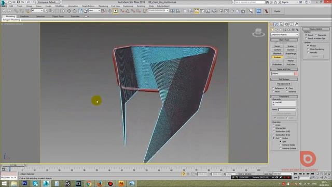This screenshot has height=187, width=332.
Task: Collapse the Pick Boolean rollout
Action: coord(284,79)
